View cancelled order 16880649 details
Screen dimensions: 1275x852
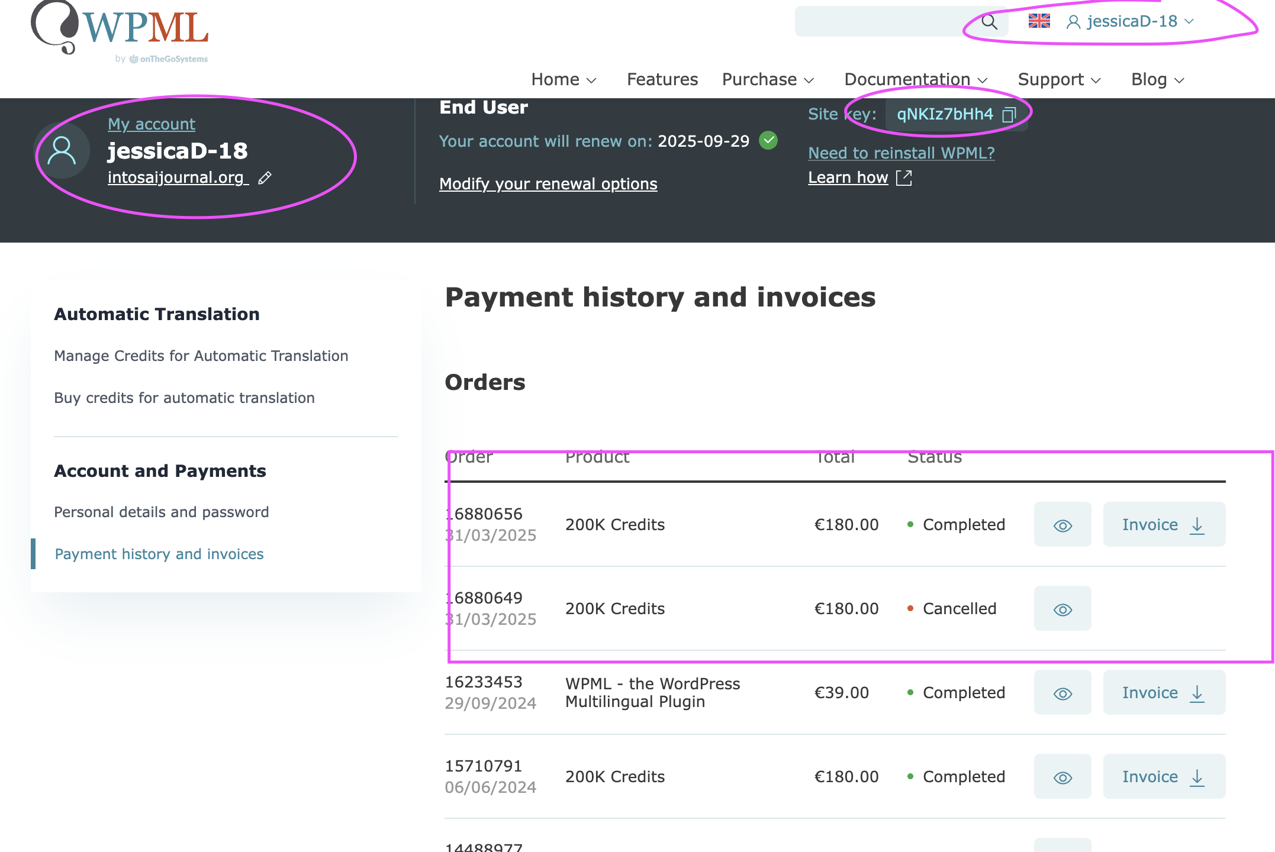pyautogui.click(x=1062, y=609)
